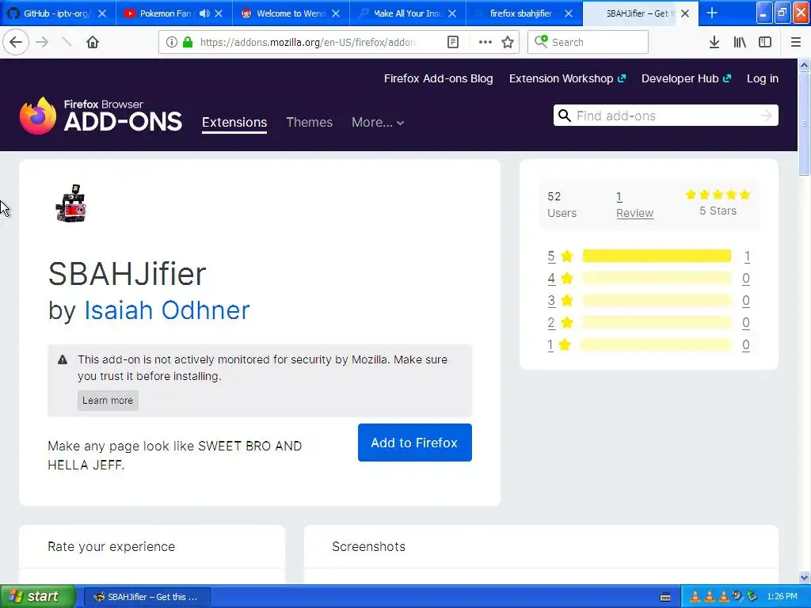The width and height of the screenshot is (811, 608).
Task: Click the taskbar clock 1:26 PM
Action: [x=782, y=597]
